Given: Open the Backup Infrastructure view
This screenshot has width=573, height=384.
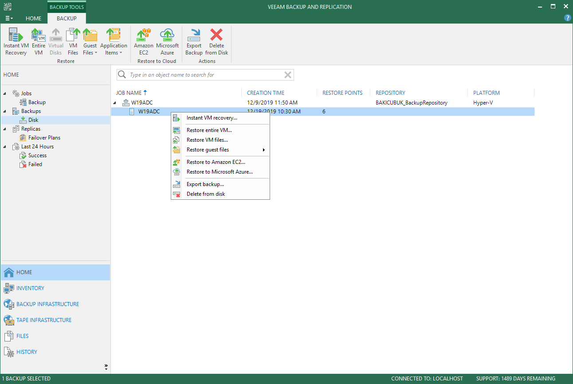Looking at the screenshot, I should [47, 304].
